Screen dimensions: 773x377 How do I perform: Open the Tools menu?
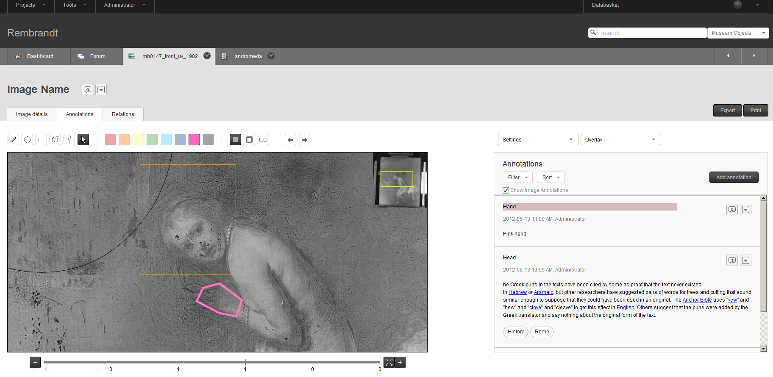pos(75,5)
